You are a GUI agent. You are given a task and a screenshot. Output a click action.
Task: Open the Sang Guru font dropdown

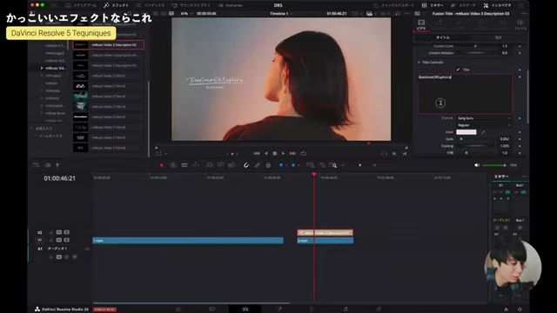484,118
